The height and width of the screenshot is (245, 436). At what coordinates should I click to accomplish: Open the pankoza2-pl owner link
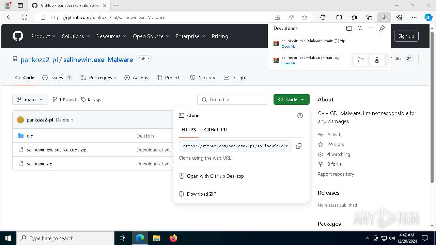pyautogui.click(x=39, y=60)
